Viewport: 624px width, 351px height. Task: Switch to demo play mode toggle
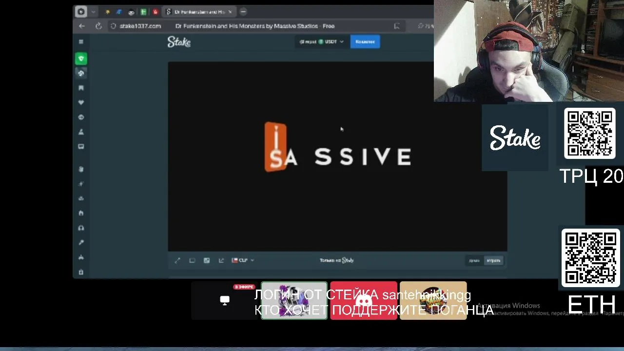tap(474, 260)
